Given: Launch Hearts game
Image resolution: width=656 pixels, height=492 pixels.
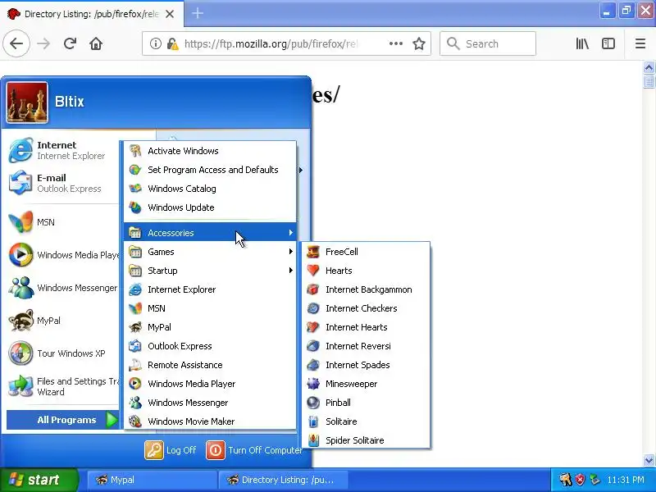Looking at the screenshot, I should (x=366, y=271).
